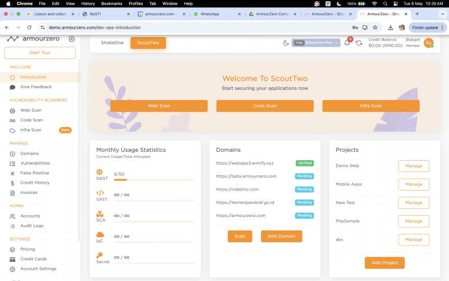
Task: Open macOS Spotlight search icon
Action: tap(385, 4)
